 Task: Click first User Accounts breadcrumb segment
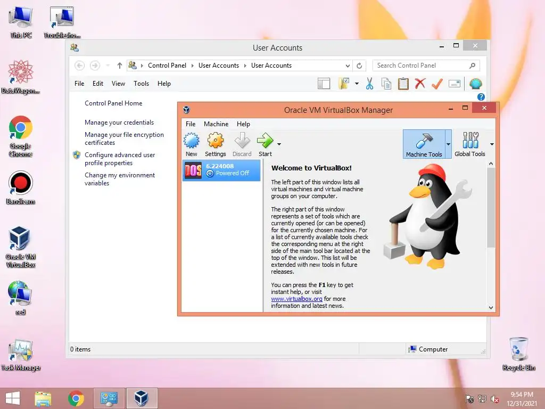point(219,66)
